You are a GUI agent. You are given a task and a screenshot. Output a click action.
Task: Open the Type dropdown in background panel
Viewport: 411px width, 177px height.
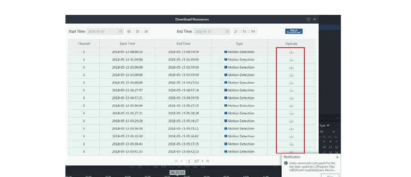[x=324, y=126]
